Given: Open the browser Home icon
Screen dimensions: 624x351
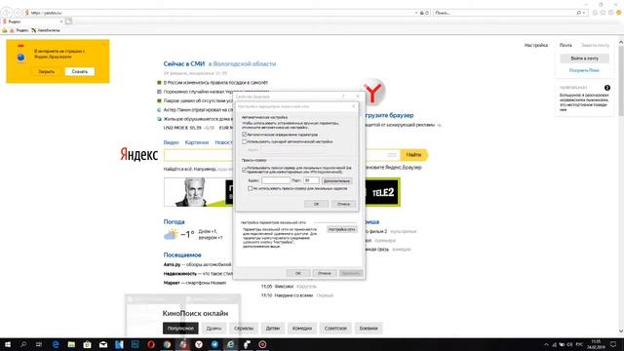Looking at the screenshot, I should pos(595,13).
